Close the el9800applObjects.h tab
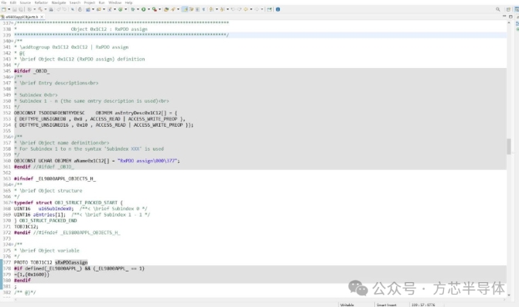Screen dimensions: 519x307 (42, 16)
